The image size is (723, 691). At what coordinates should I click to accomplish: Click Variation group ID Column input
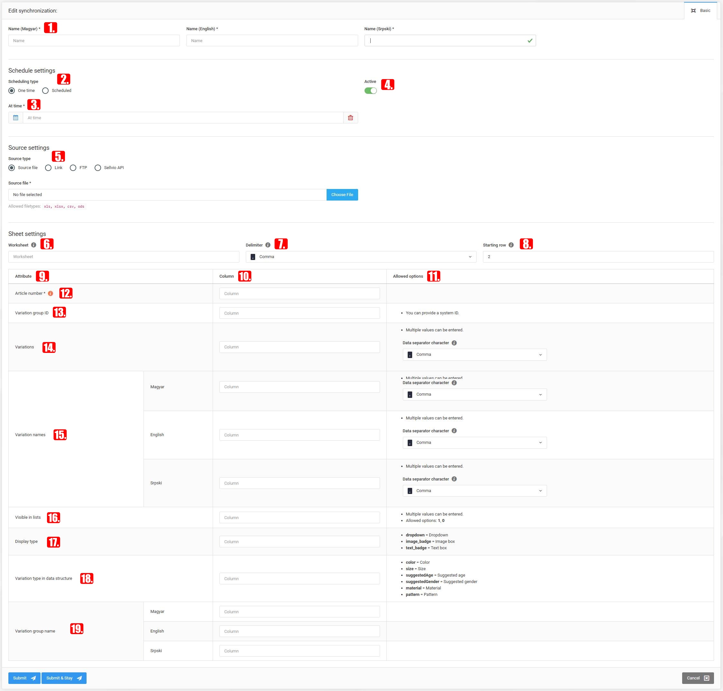coord(300,313)
